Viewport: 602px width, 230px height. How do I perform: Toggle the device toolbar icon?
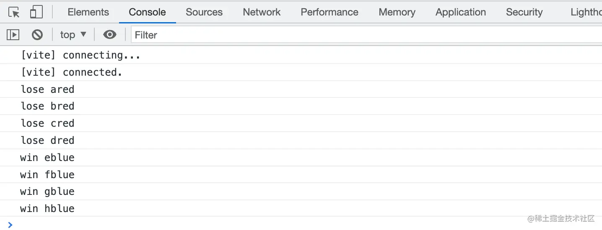[x=36, y=13]
